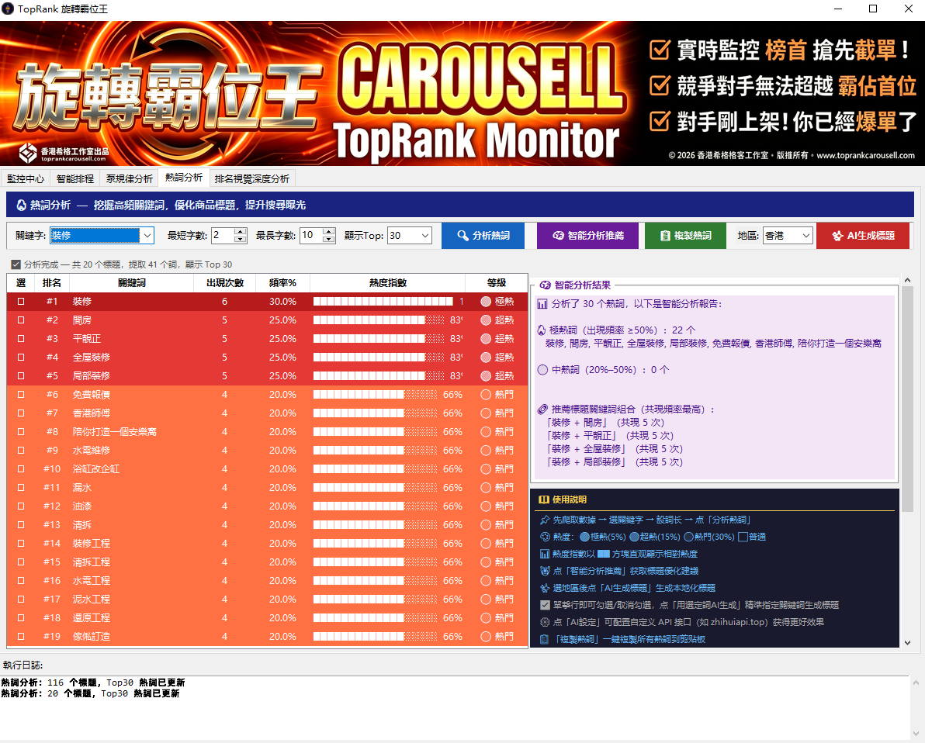Click the 超熱 level icon in row #5
Screen dimensions: 925x743
click(x=486, y=375)
